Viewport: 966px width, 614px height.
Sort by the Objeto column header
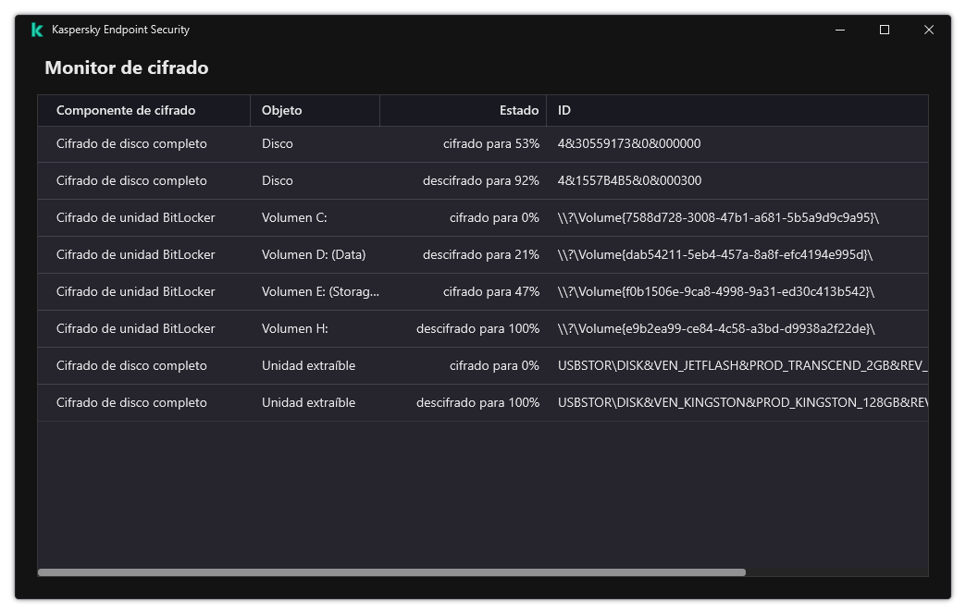[x=282, y=110]
